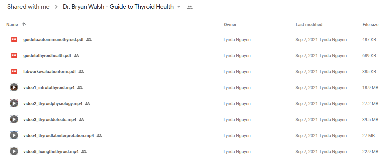
Task: Open Dr. Bryan Walsh folder breadcrumb menu
Action: click(x=118, y=7)
